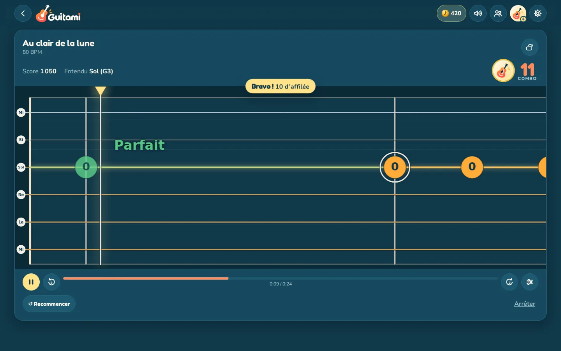Image resolution: width=561 pixels, height=351 pixels.
Task: Click the Arrêter link
Action: click(x=524, y=304)
